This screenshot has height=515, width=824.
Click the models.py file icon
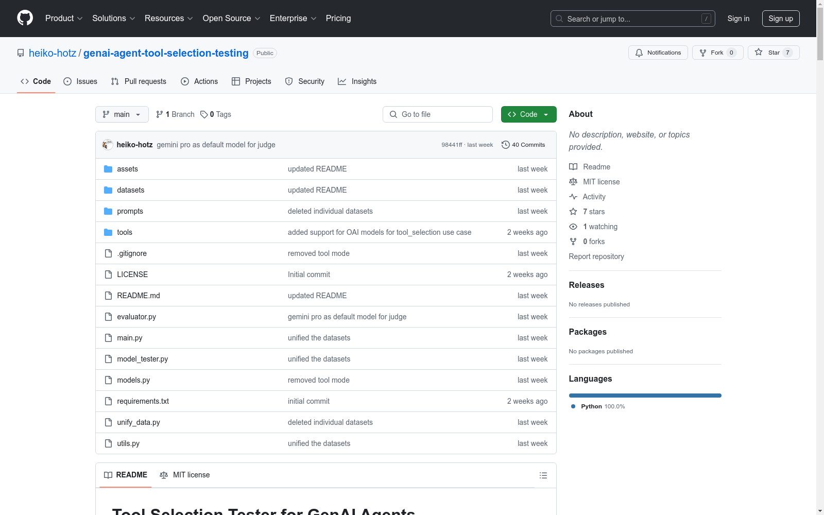tap(108, 380)
